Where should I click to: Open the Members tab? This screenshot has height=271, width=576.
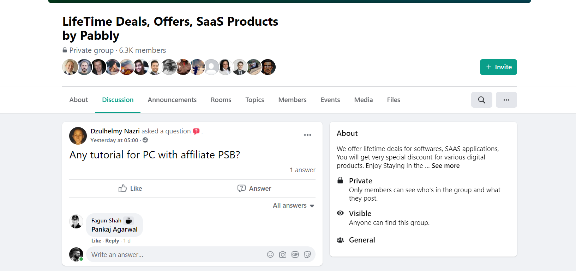click(292, 100)
